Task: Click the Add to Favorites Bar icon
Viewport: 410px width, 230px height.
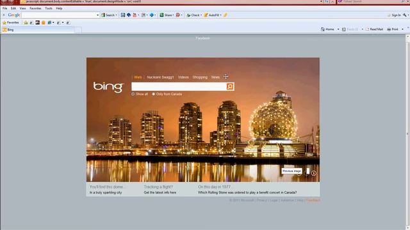Action: [26, 23]
